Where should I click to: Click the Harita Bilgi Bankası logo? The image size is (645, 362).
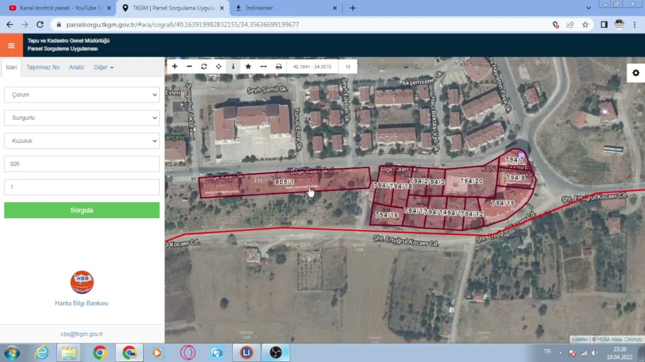(82, 282)
